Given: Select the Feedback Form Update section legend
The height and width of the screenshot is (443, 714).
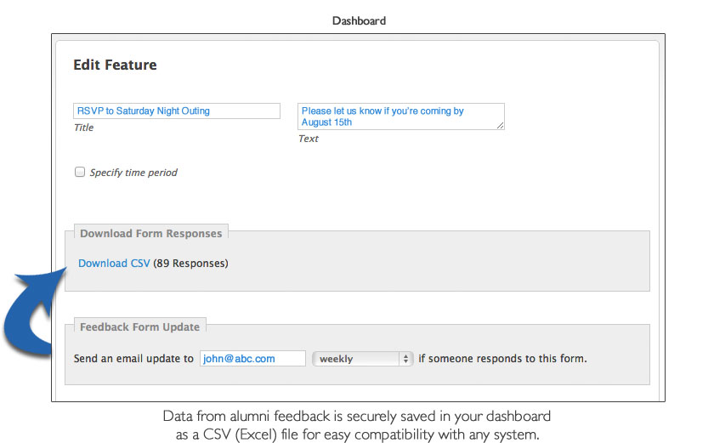Looking at the screenshot, I should coord(139,327).
